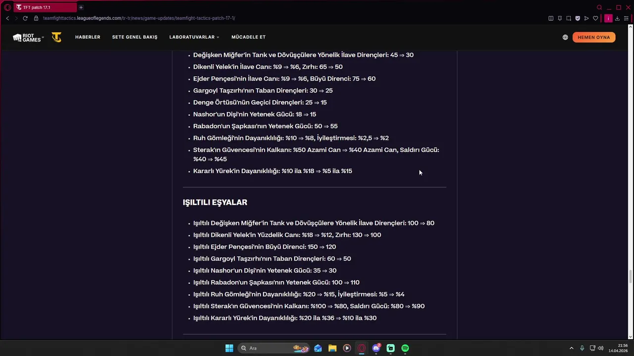Click the site security lock icon
This screenshot has height=356, width=634.
[36, 18]
